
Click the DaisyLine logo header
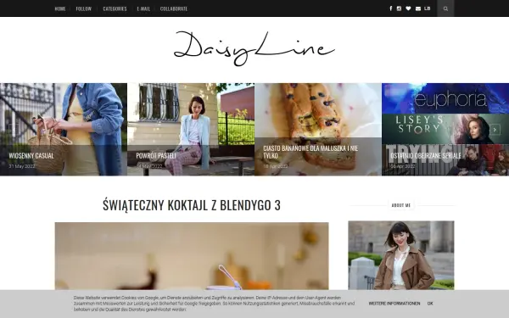[x=255, y=48]
